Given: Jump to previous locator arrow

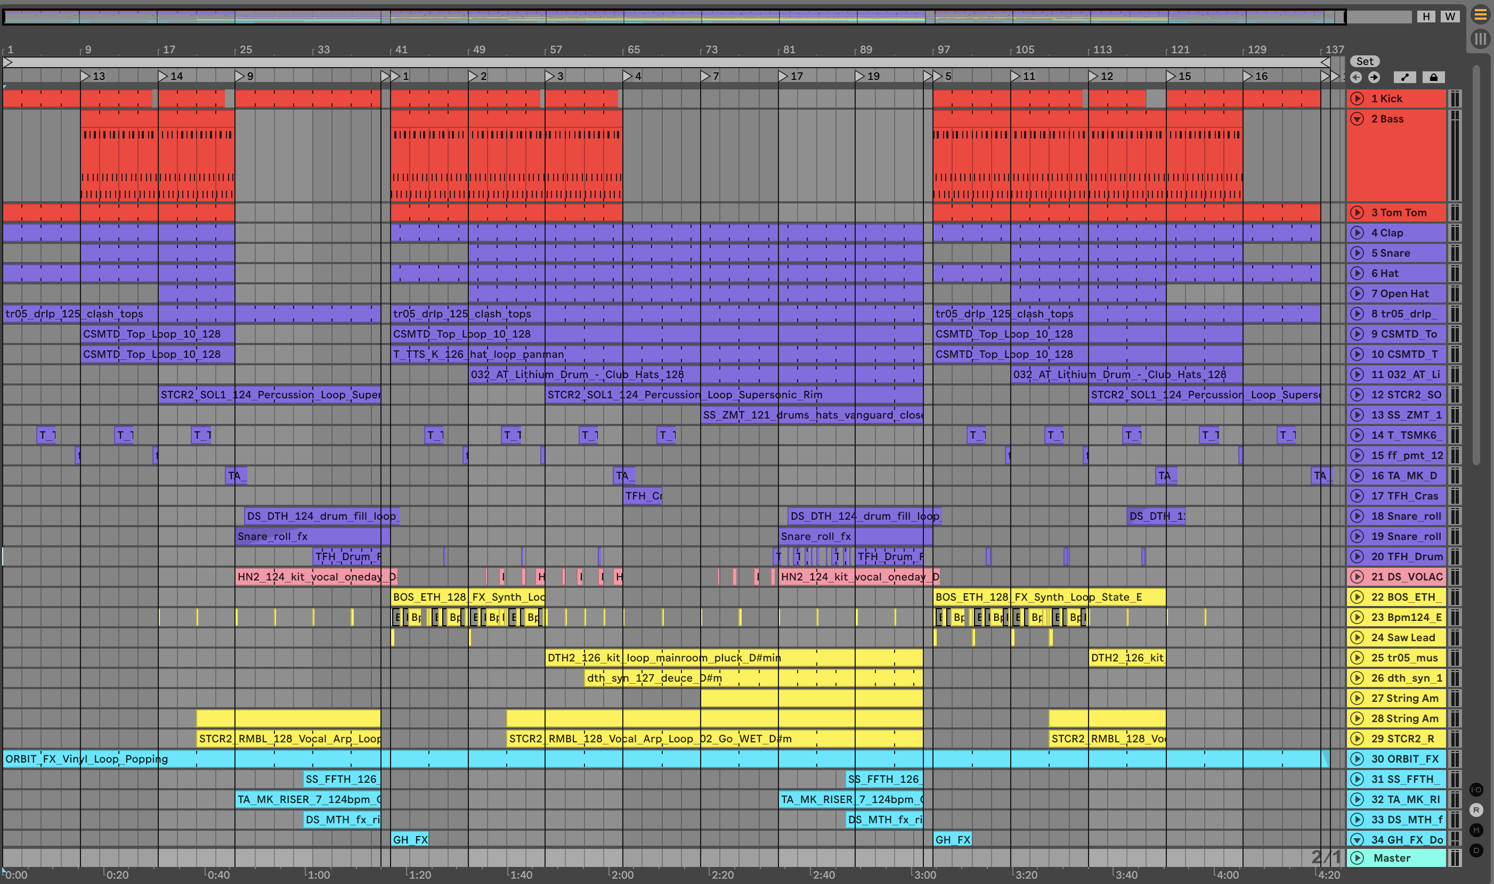Looking at the screenshot, I should [1356, 77].
